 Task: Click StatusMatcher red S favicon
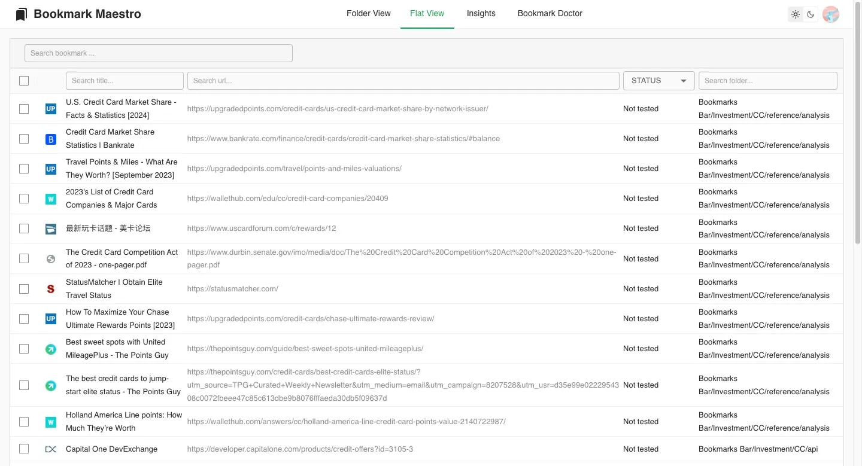point(51,289)
